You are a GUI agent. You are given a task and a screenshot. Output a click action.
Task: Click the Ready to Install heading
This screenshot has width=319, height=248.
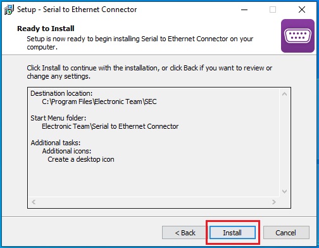[x=46, y=29]
